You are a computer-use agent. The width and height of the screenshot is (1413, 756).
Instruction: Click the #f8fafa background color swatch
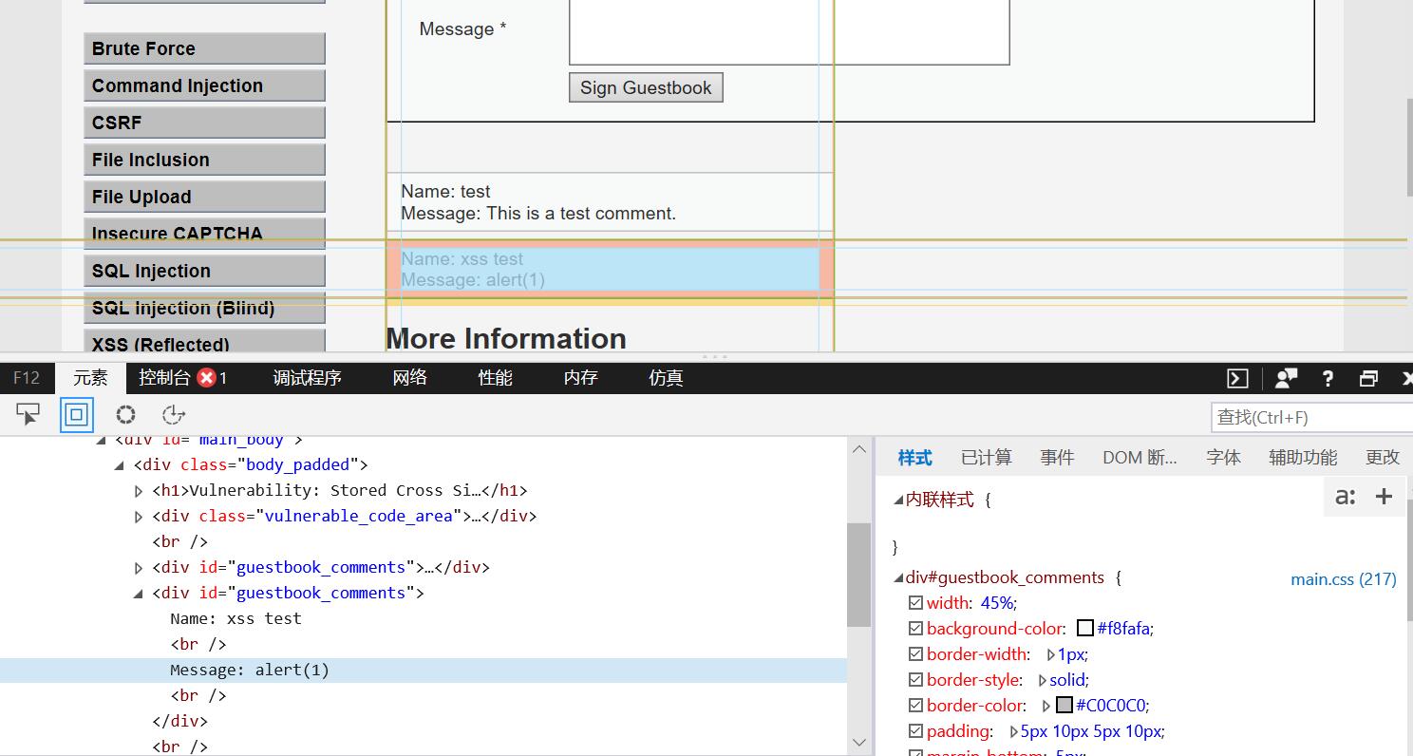point(1085,629)
